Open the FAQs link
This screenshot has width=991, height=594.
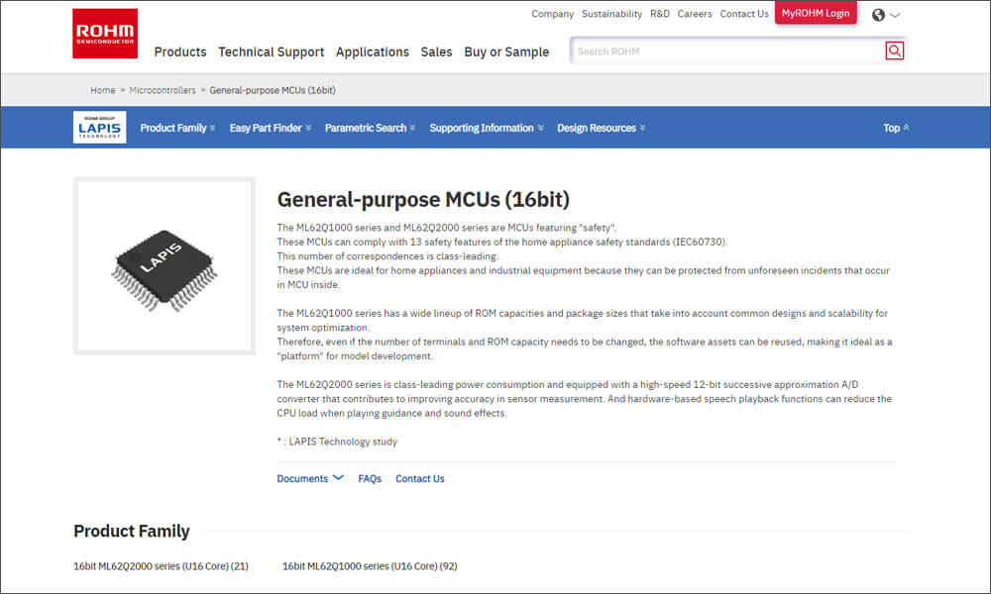pos(370,478)
